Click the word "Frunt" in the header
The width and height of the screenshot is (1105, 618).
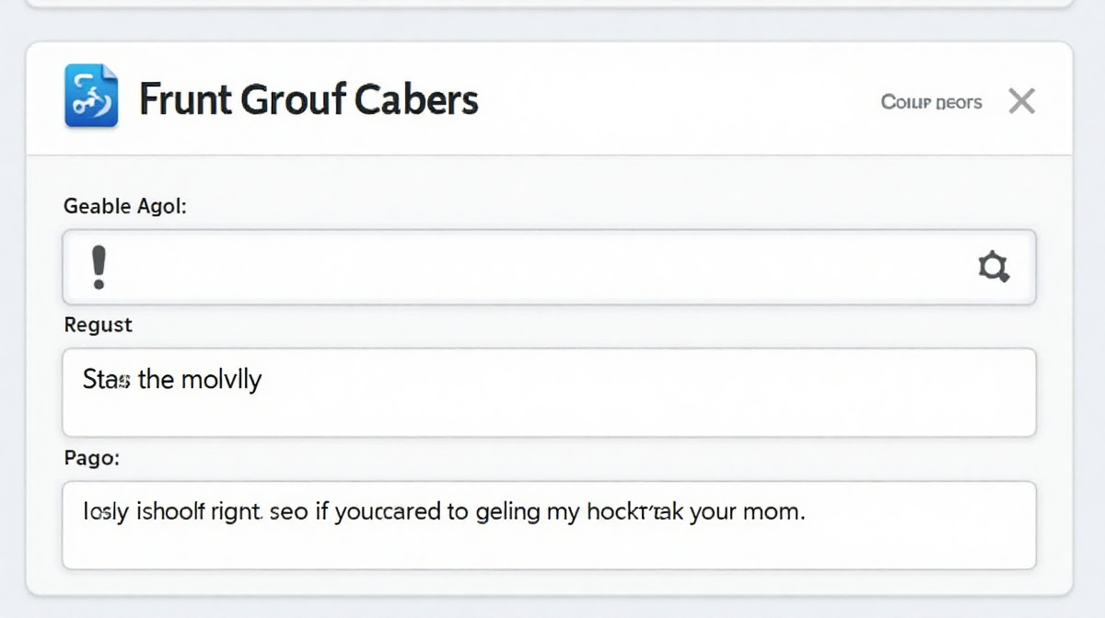183,99
